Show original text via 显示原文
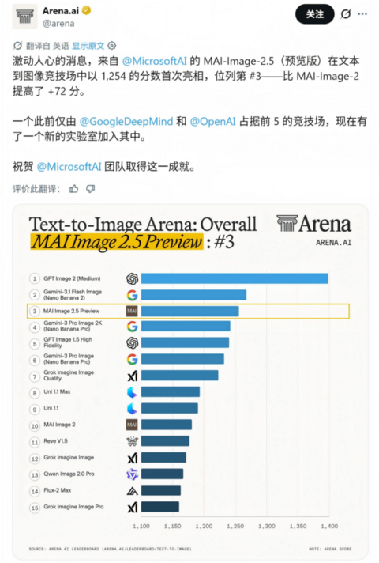 (x=88, y=46)
